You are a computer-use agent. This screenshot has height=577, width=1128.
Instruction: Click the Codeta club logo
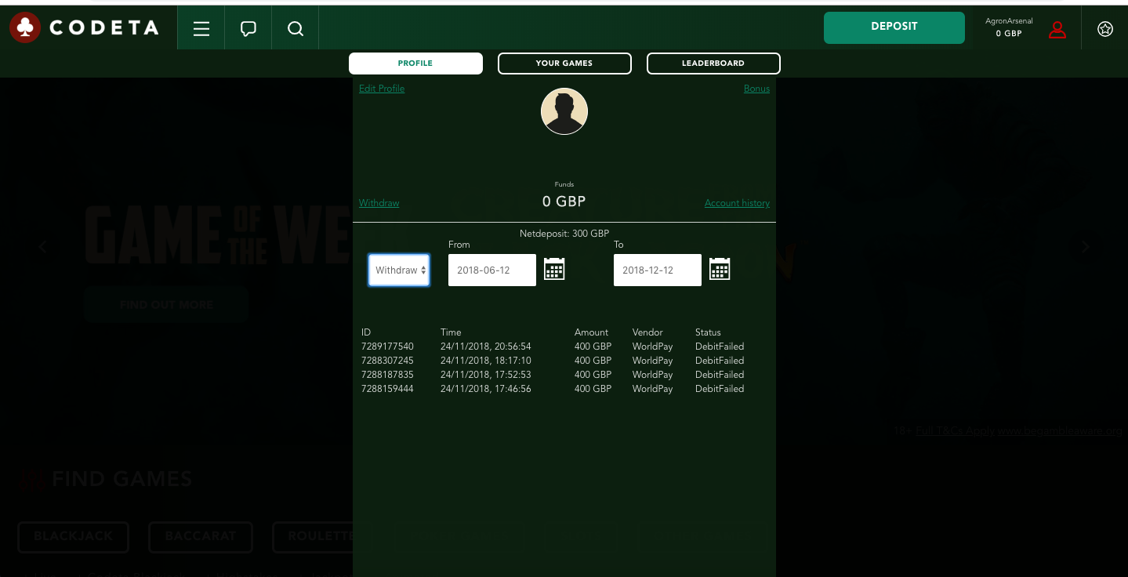tap(25, 28)
